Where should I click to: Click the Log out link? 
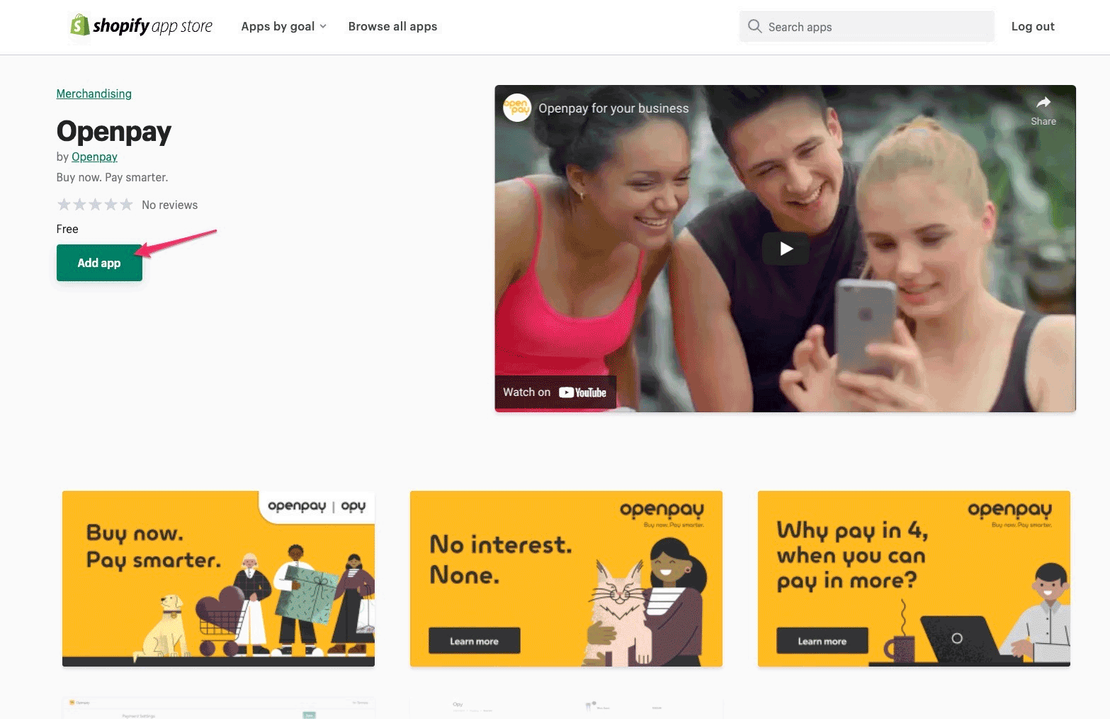[x=1033, y=26]
